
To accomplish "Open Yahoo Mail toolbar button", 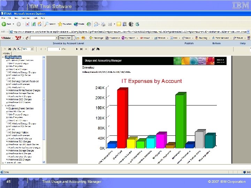I will click(174, 38).
